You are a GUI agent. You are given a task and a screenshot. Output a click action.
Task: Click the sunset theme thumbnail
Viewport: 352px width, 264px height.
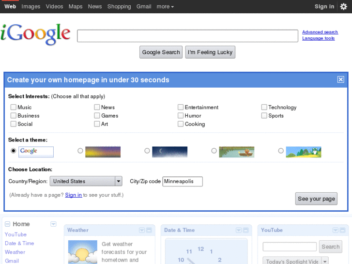pyautogui.click(x=103, y=152)
